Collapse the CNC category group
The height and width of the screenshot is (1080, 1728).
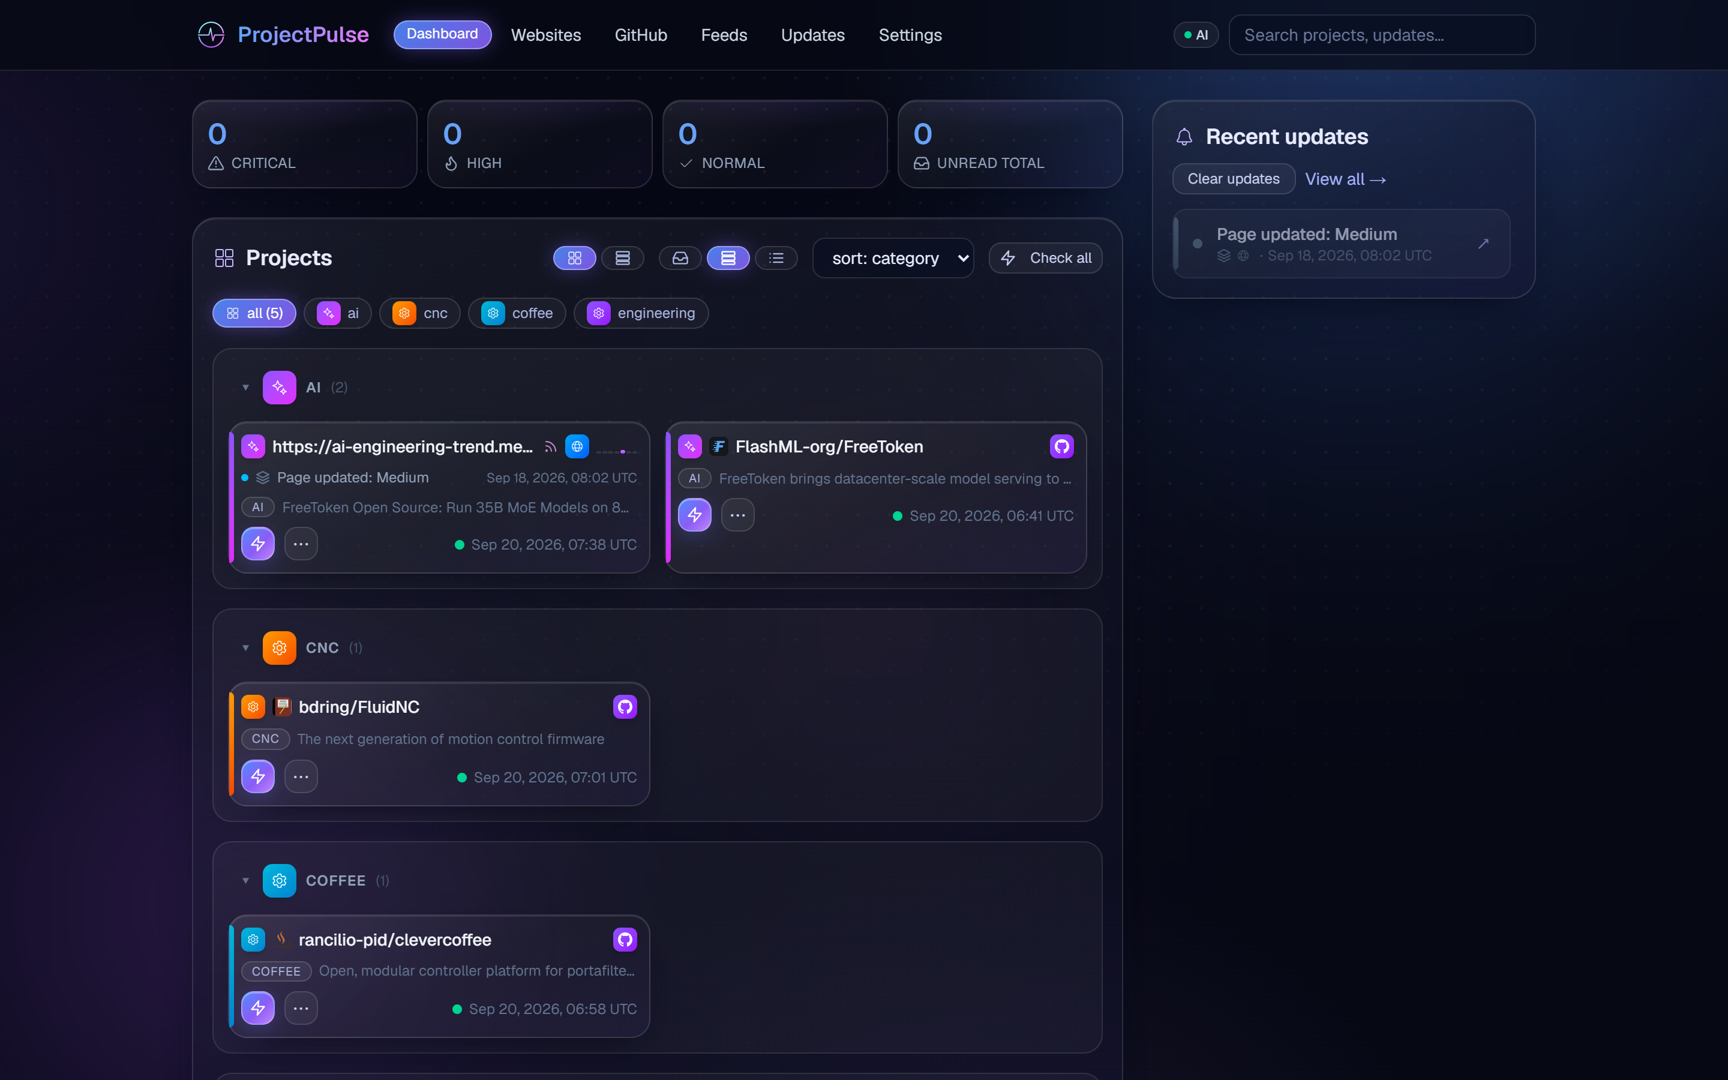[245, 648]
